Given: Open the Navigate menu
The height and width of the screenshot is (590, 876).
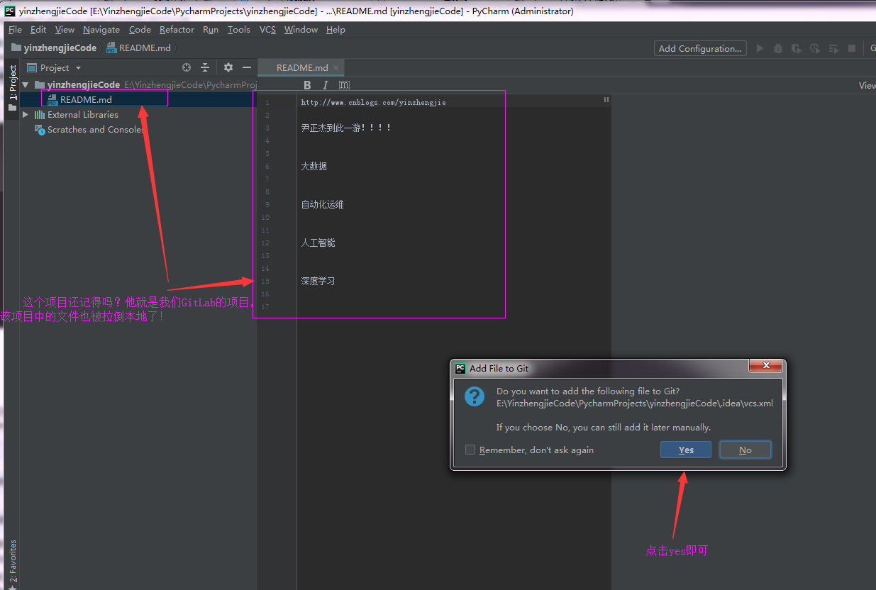Looking at the screenshot, I should click(x=101, y=29).
